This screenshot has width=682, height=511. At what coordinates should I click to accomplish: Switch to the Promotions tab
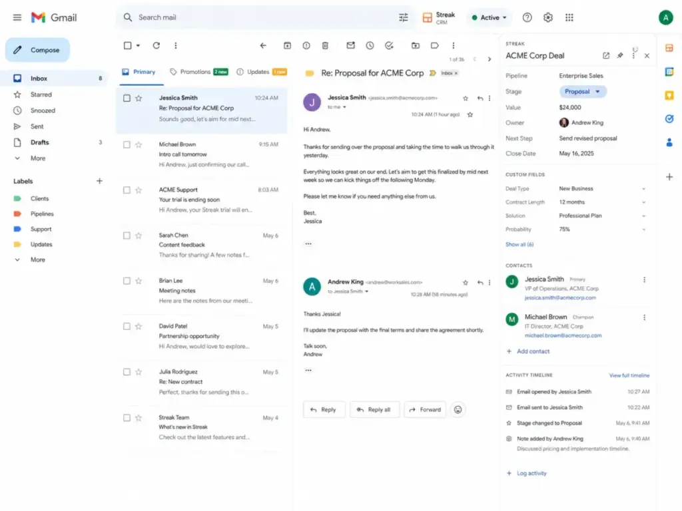198,72
